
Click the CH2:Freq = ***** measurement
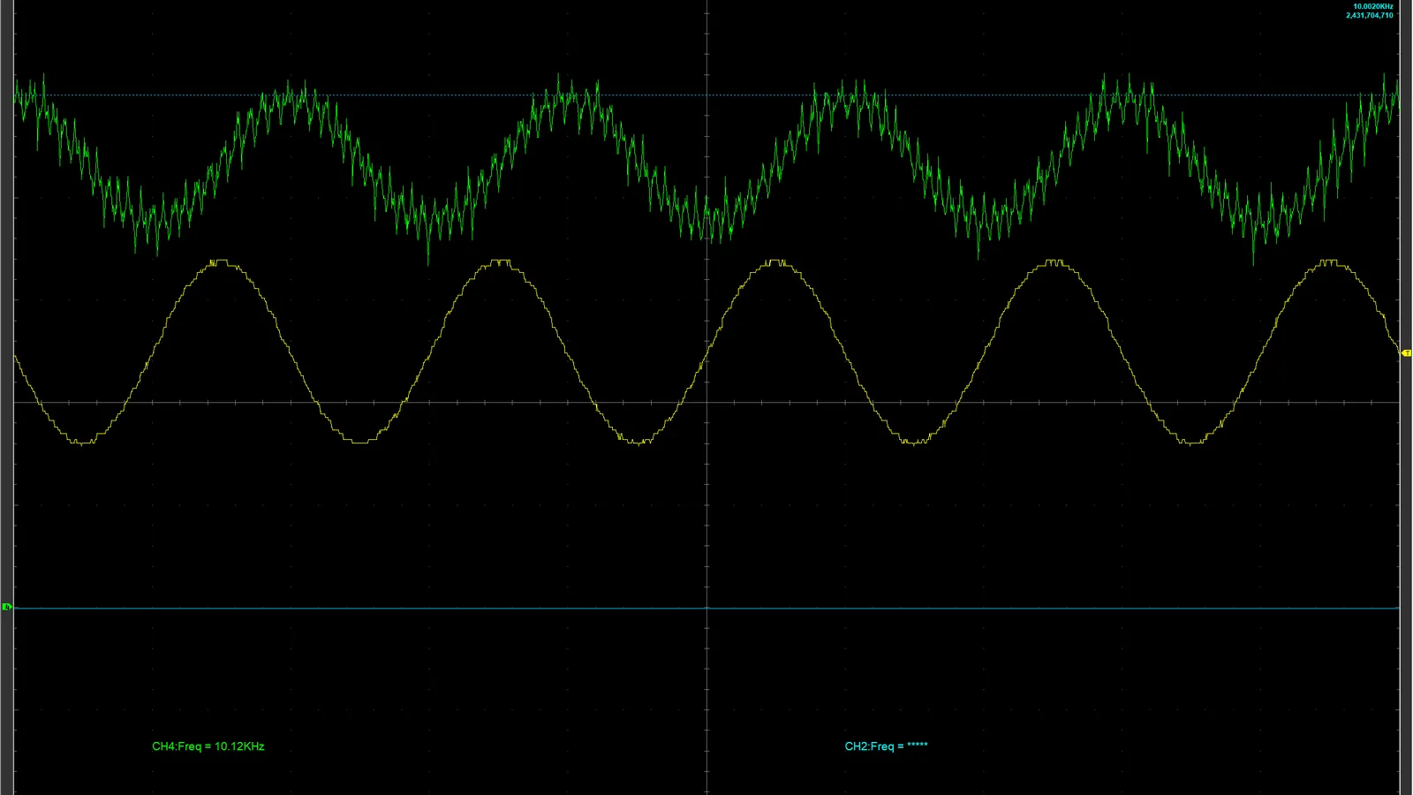click(886, 746)
